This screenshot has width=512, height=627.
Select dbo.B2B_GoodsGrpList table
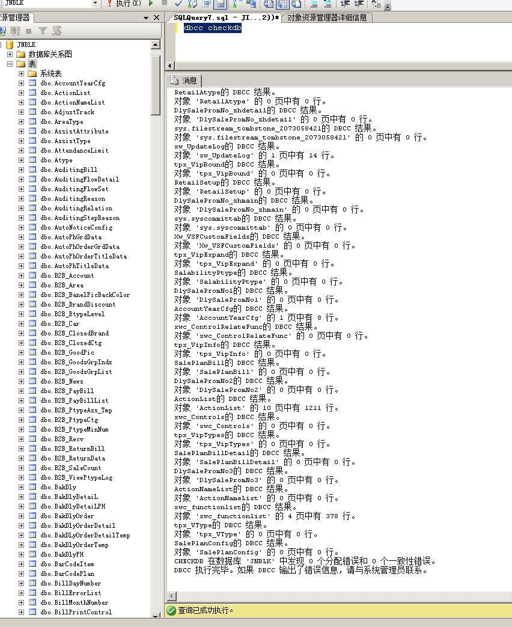76,372
